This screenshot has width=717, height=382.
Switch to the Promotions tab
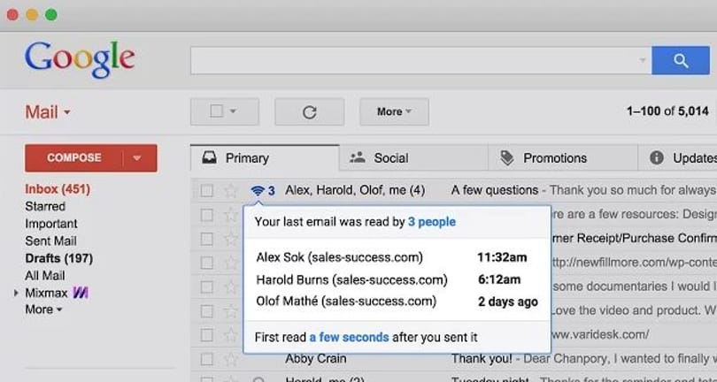pos(563,158)
